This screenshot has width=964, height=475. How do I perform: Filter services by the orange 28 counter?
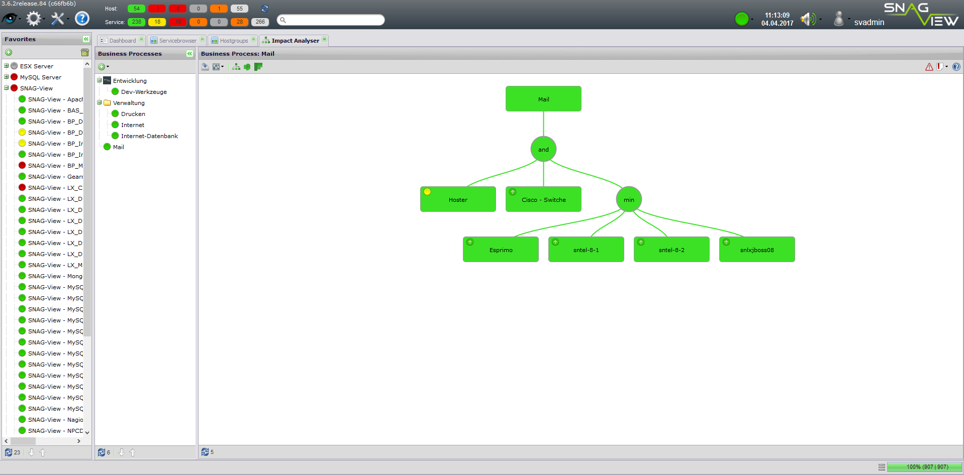pyautogui.click(x=240, y=22)
